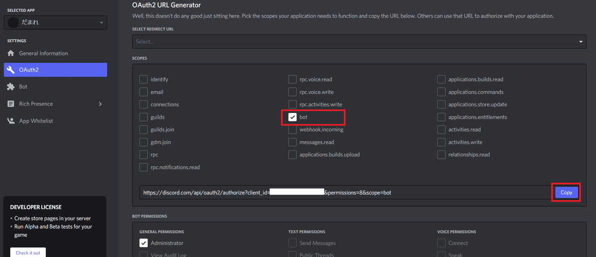Uncheck the bot scope checkbox

(293, 117)
